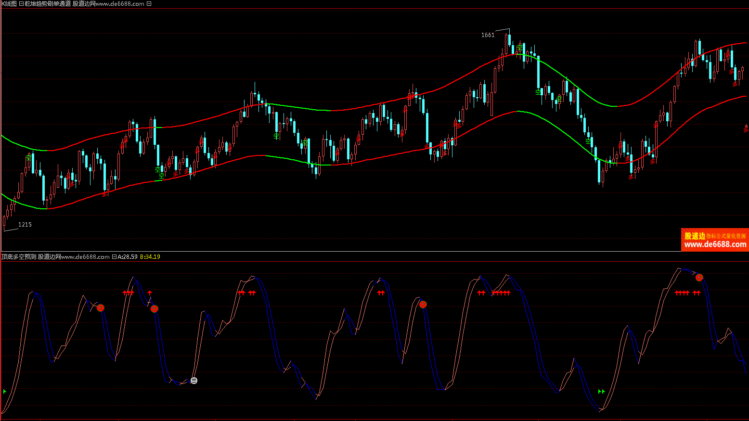This screenshot has width=749, height=421.
Task: Click the single green arrow at far left
Action: tap(5, 392)
